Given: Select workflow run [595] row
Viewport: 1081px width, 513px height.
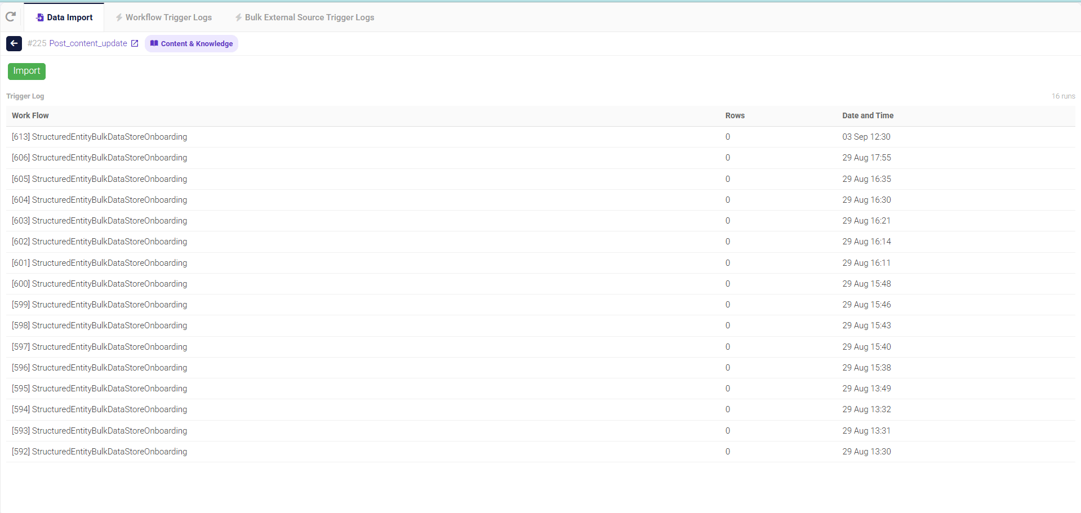Looking at the screenshot, I should click(540, 389).
